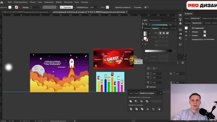This screenshot has height=122, width=217.
Task: Expand the Обводка row in Appearance panel
Action: point(189,32)
